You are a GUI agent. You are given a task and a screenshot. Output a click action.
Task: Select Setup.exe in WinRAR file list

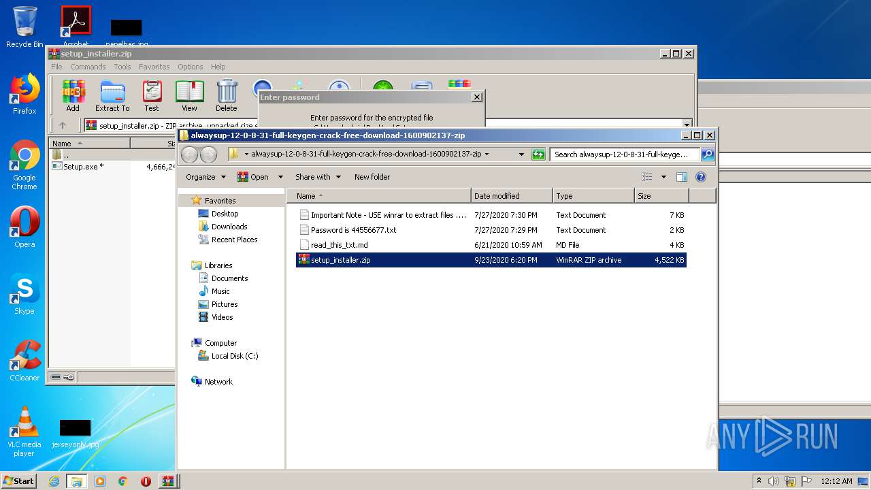click(83, 167)
